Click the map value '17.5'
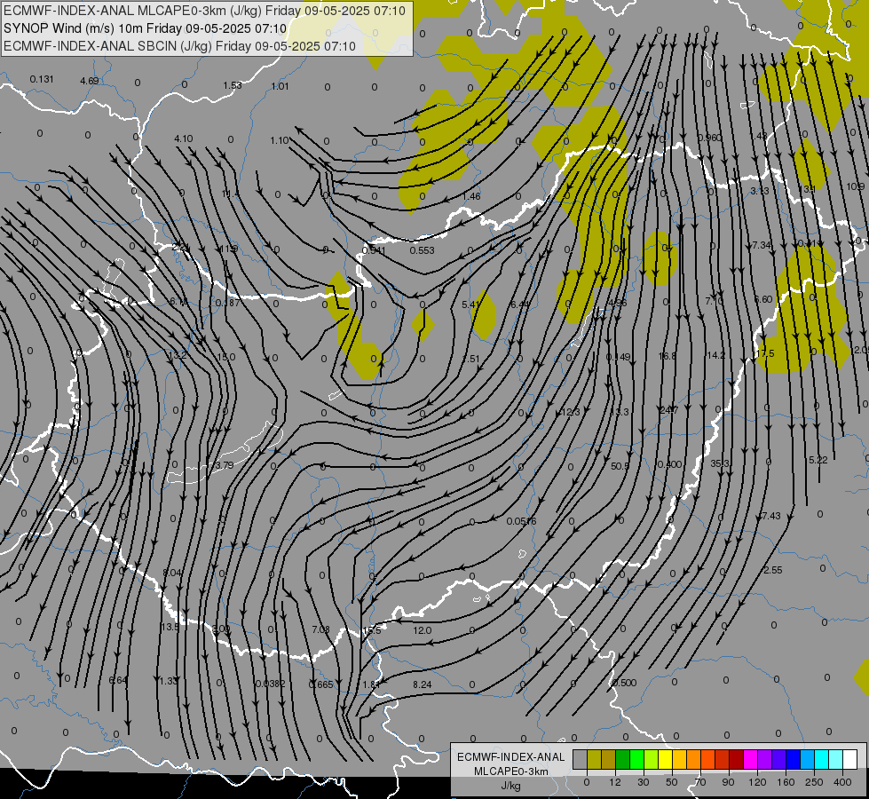This screenshot has height=799, width=869. pos(765,353)
